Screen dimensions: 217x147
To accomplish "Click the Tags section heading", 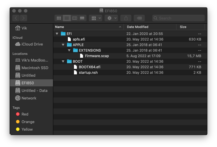I will pyautogui.click(x=16, y=108).
